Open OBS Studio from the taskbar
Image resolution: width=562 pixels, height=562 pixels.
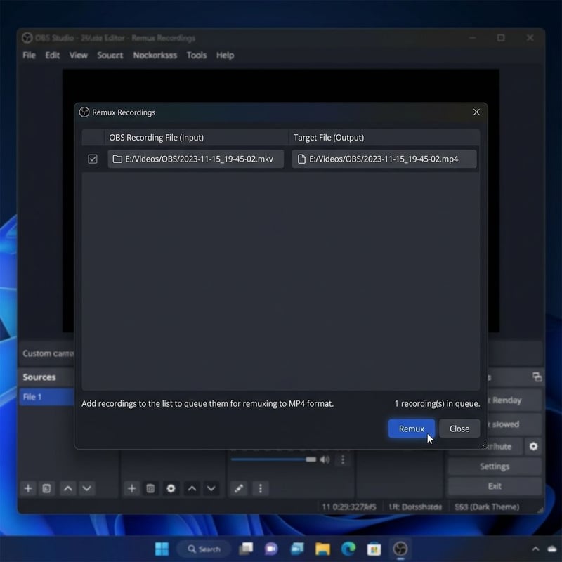[400, 549]
